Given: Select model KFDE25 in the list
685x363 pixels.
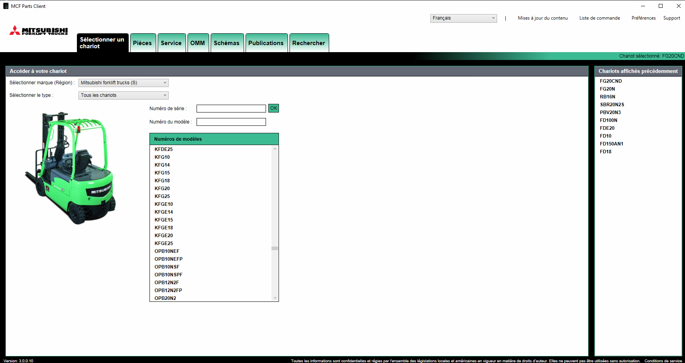Looking at the screenshot, I should pos(164,149).
